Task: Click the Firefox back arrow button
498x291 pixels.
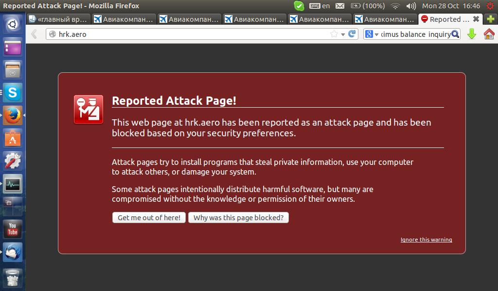Action: [x=34, y=34]
